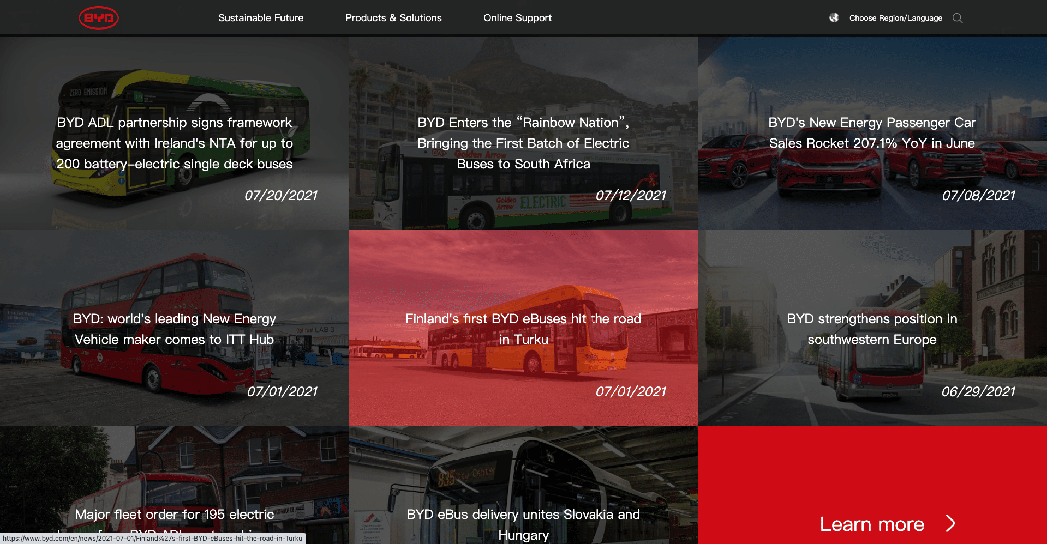The width and height of the screenshot is (1047, 544).
Task: Choose Region/Language link
Action: pos(895,18)
